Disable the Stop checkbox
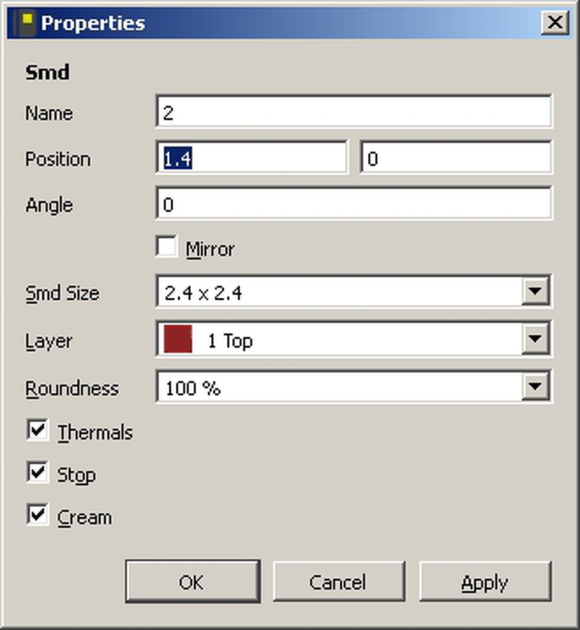 [38, 472]
